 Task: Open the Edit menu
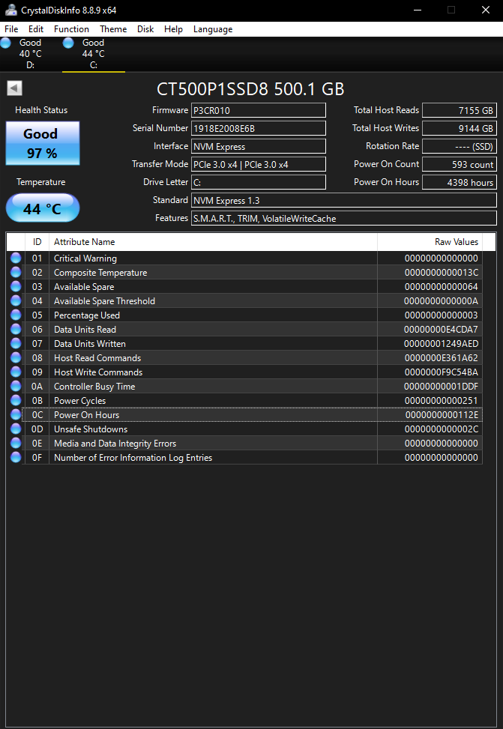pos(36,28)
